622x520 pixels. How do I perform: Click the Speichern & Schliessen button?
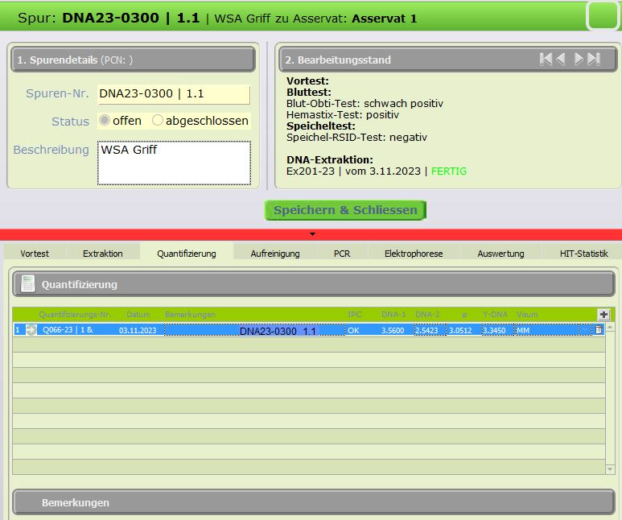345,210
